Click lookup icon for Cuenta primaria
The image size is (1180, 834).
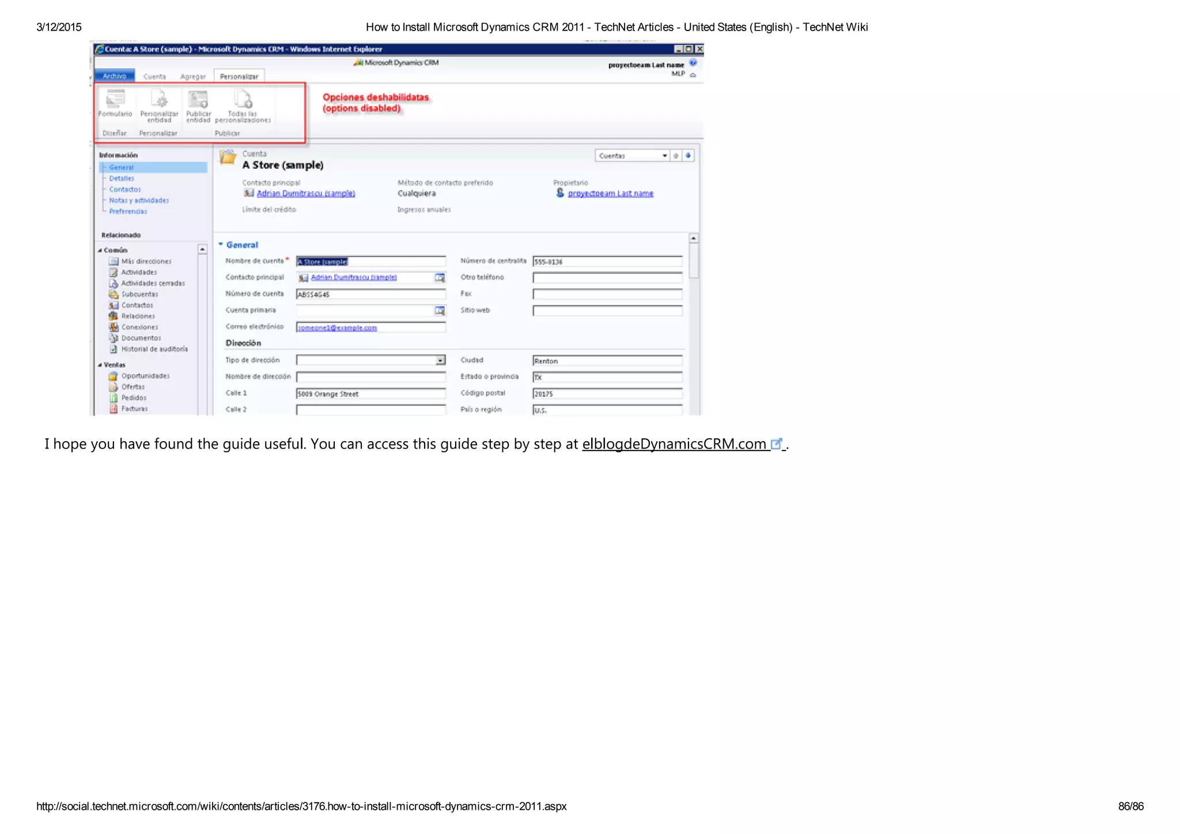pyautogui.click(x=440, y=311)
